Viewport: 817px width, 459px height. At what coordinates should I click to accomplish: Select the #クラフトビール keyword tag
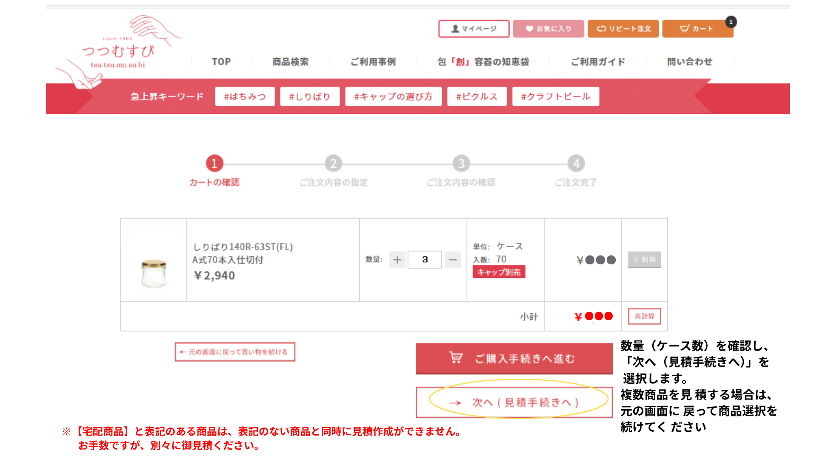[555, 96]
